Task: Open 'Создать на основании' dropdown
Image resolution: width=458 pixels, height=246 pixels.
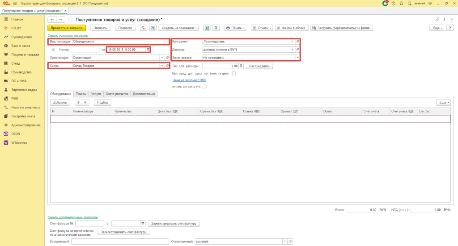Action: (179, 28)
